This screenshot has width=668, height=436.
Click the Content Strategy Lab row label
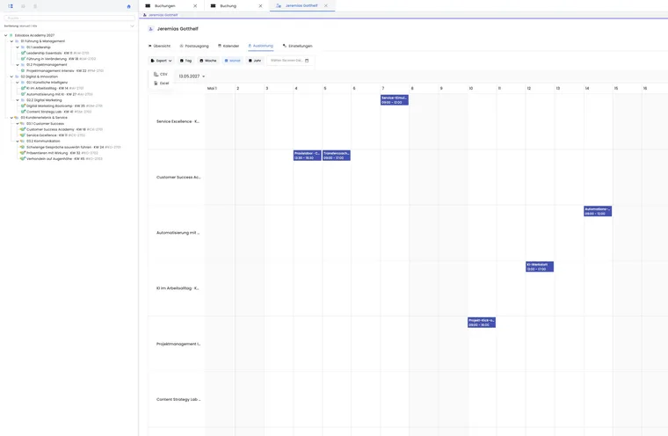[178, 399]
